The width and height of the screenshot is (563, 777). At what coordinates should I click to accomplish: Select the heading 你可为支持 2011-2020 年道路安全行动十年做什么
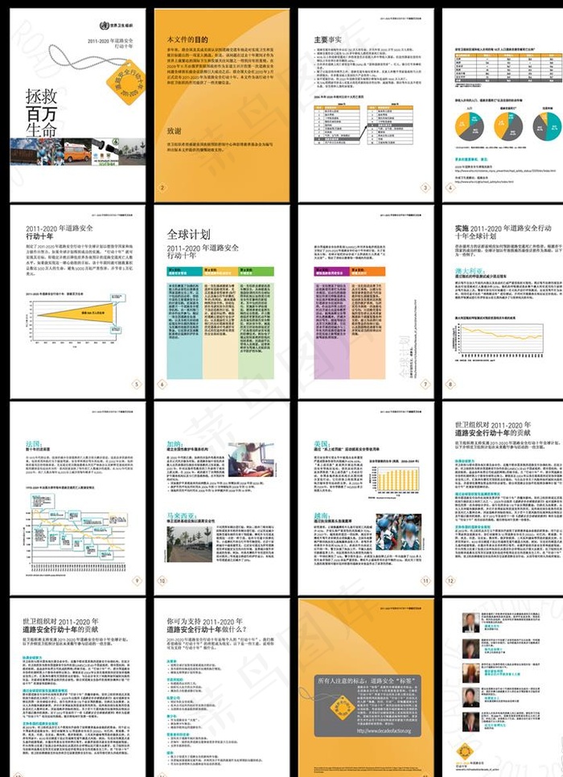click(206, 625)
